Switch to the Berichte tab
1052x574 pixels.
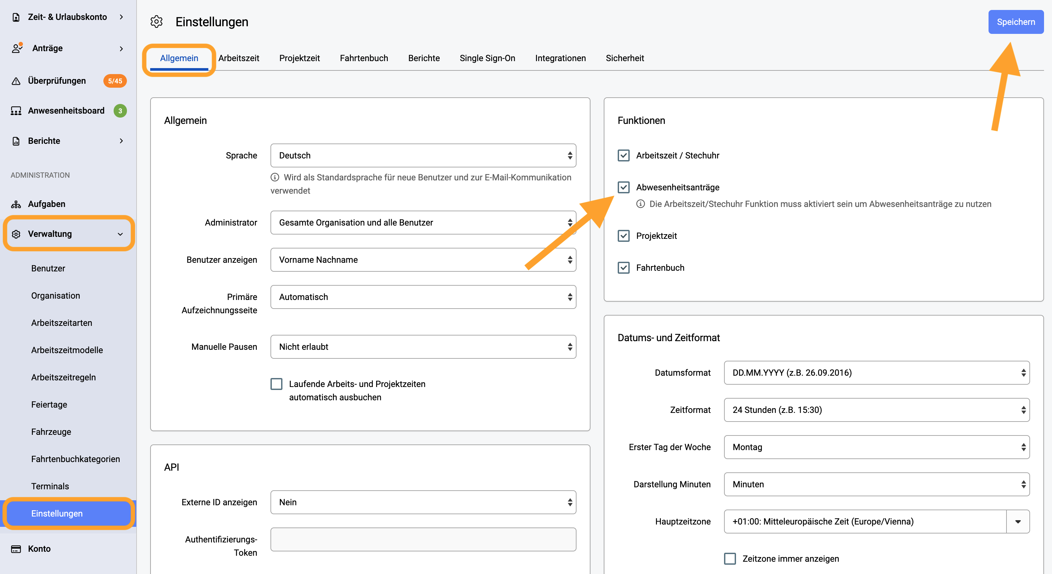coord(424,58)
